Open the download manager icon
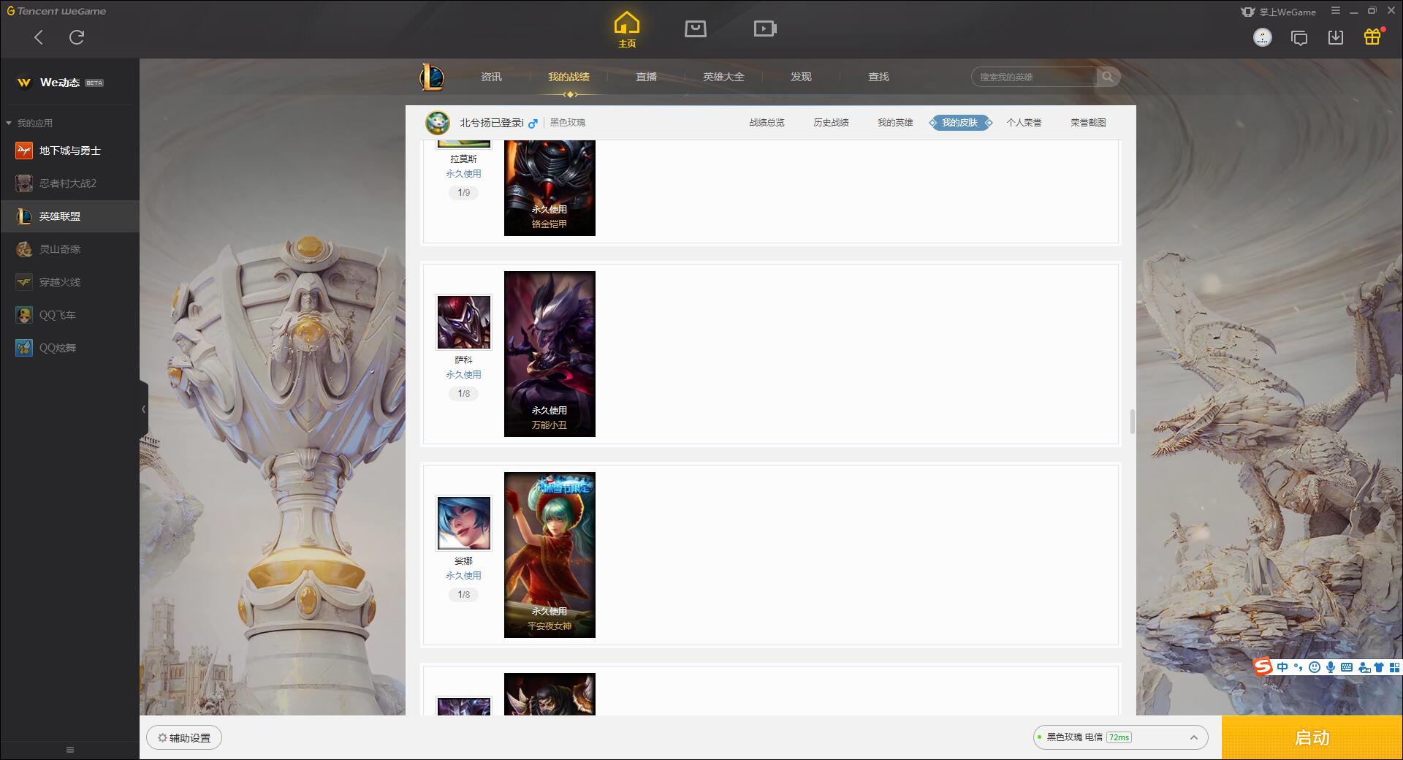1403x760 pixels. point(1336,37)
